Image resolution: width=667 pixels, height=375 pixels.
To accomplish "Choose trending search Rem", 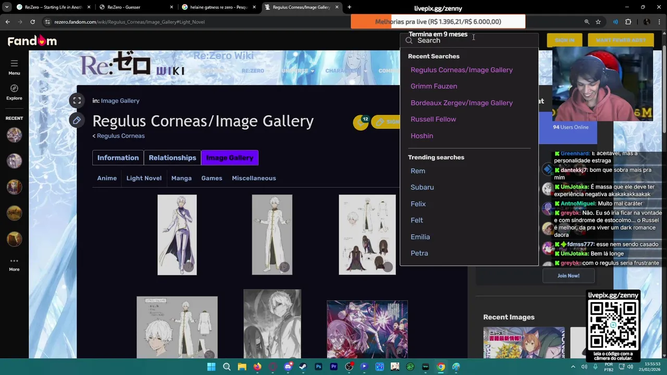I will click(x=417, y=171).
